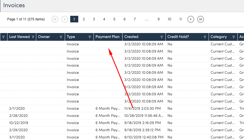Sort by the Created column header

pos(131,37)
